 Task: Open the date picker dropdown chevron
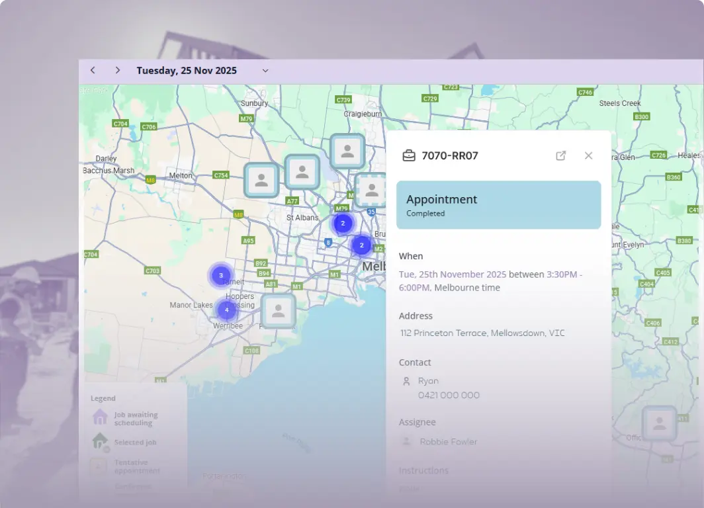tap(265, 71)
